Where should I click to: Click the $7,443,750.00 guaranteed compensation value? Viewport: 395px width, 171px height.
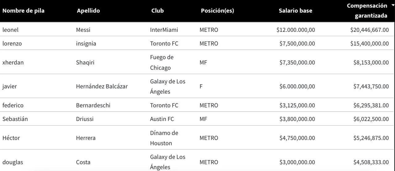tap(371, 86)
